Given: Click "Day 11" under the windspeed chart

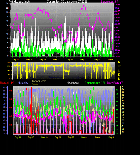Looking at the screenshot, I should (x=16, y=60).
